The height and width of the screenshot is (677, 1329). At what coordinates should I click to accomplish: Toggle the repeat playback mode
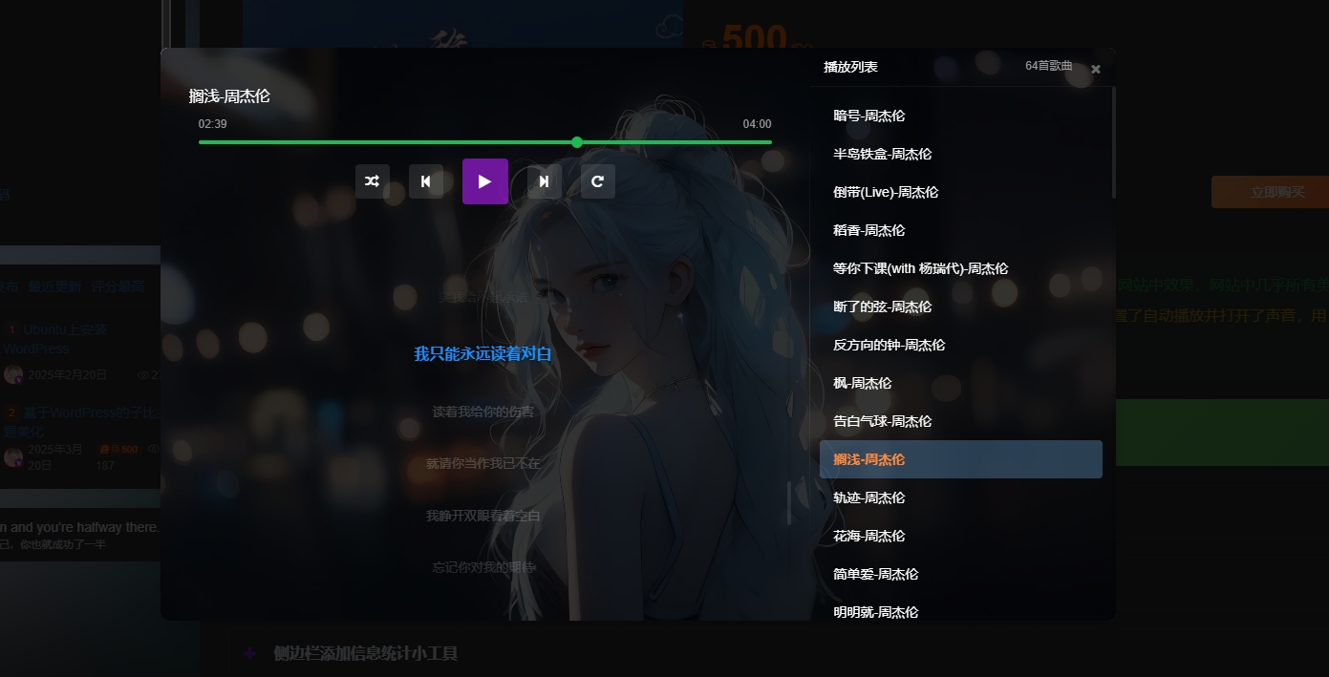point(598,181)
